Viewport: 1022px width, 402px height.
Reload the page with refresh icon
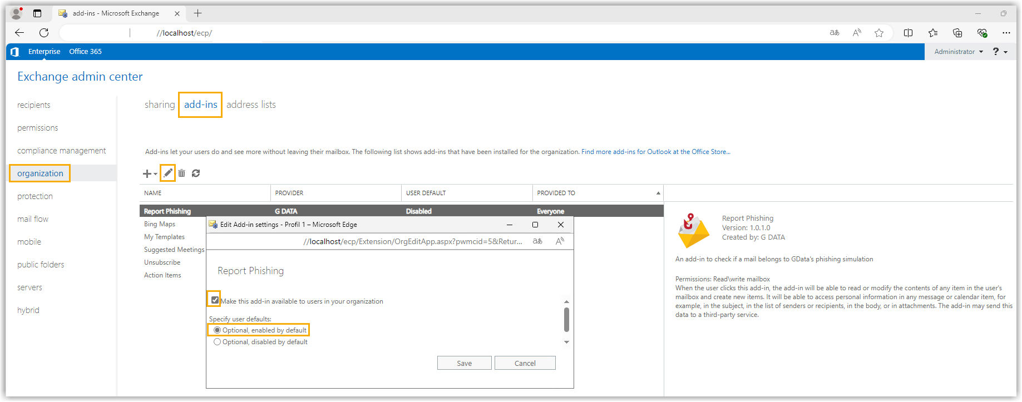pos(44,33)
